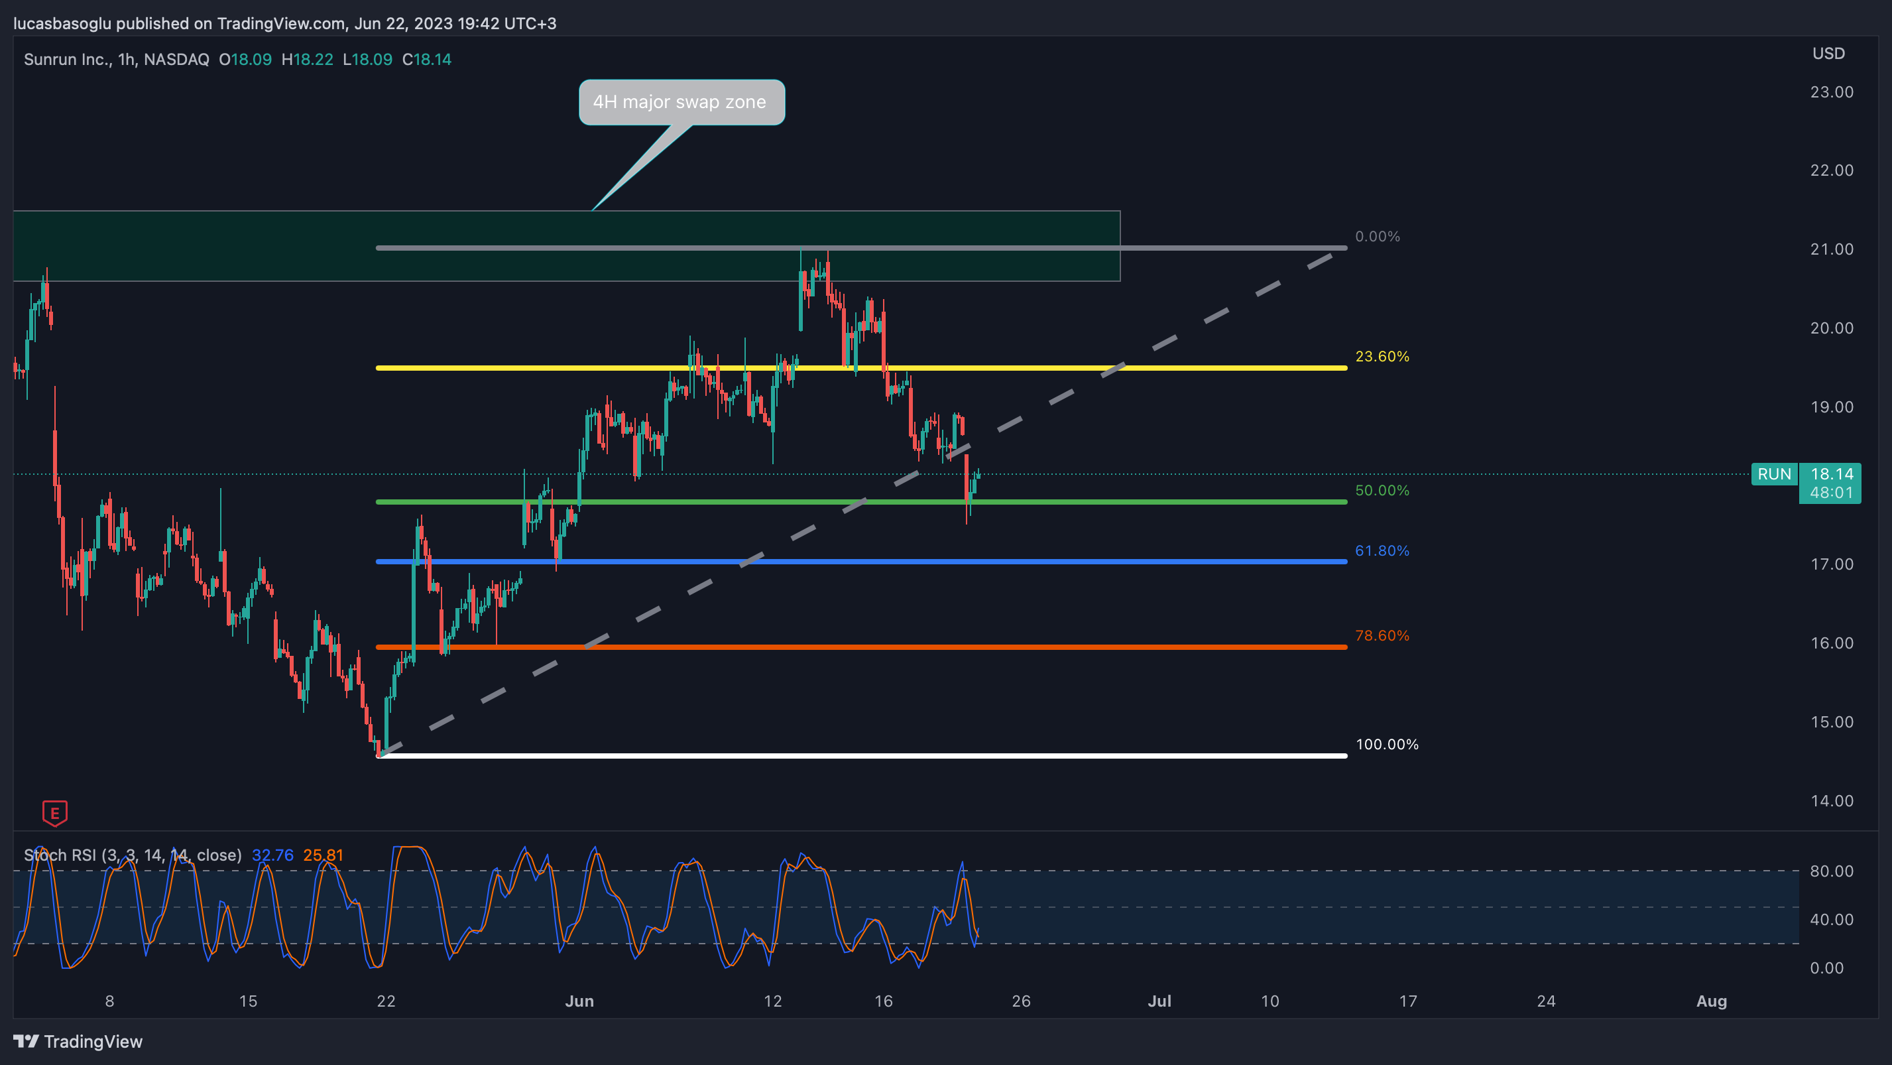Click the 80.00 Stoch RSI axis label
The image size is (1892, 1065).
[1831, 871]
